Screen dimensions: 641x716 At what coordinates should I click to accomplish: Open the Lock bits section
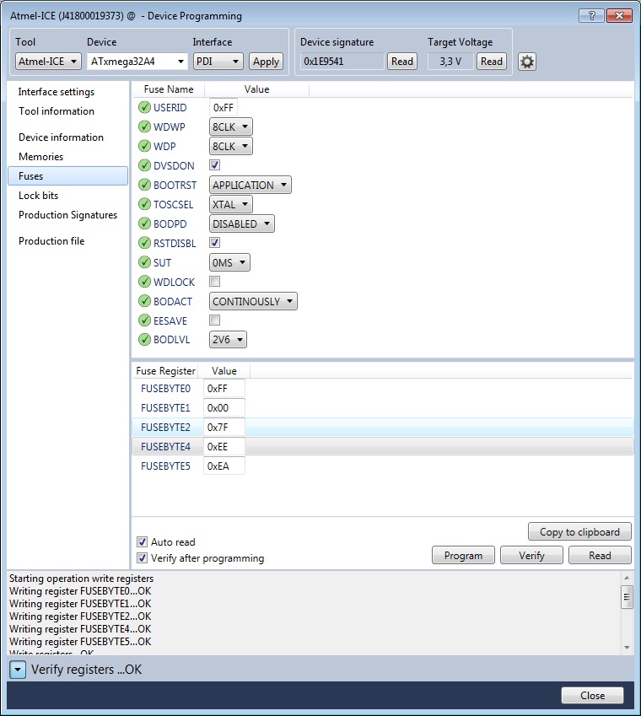click(x=39, y=196)
